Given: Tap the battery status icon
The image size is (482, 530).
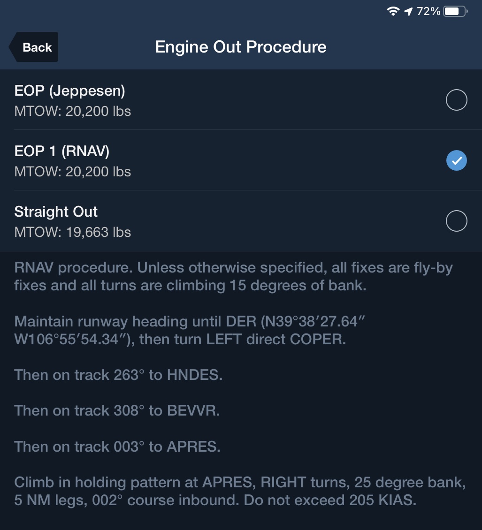Looking at the screenshot, I should pyautogui.click(x=455, y=12).
